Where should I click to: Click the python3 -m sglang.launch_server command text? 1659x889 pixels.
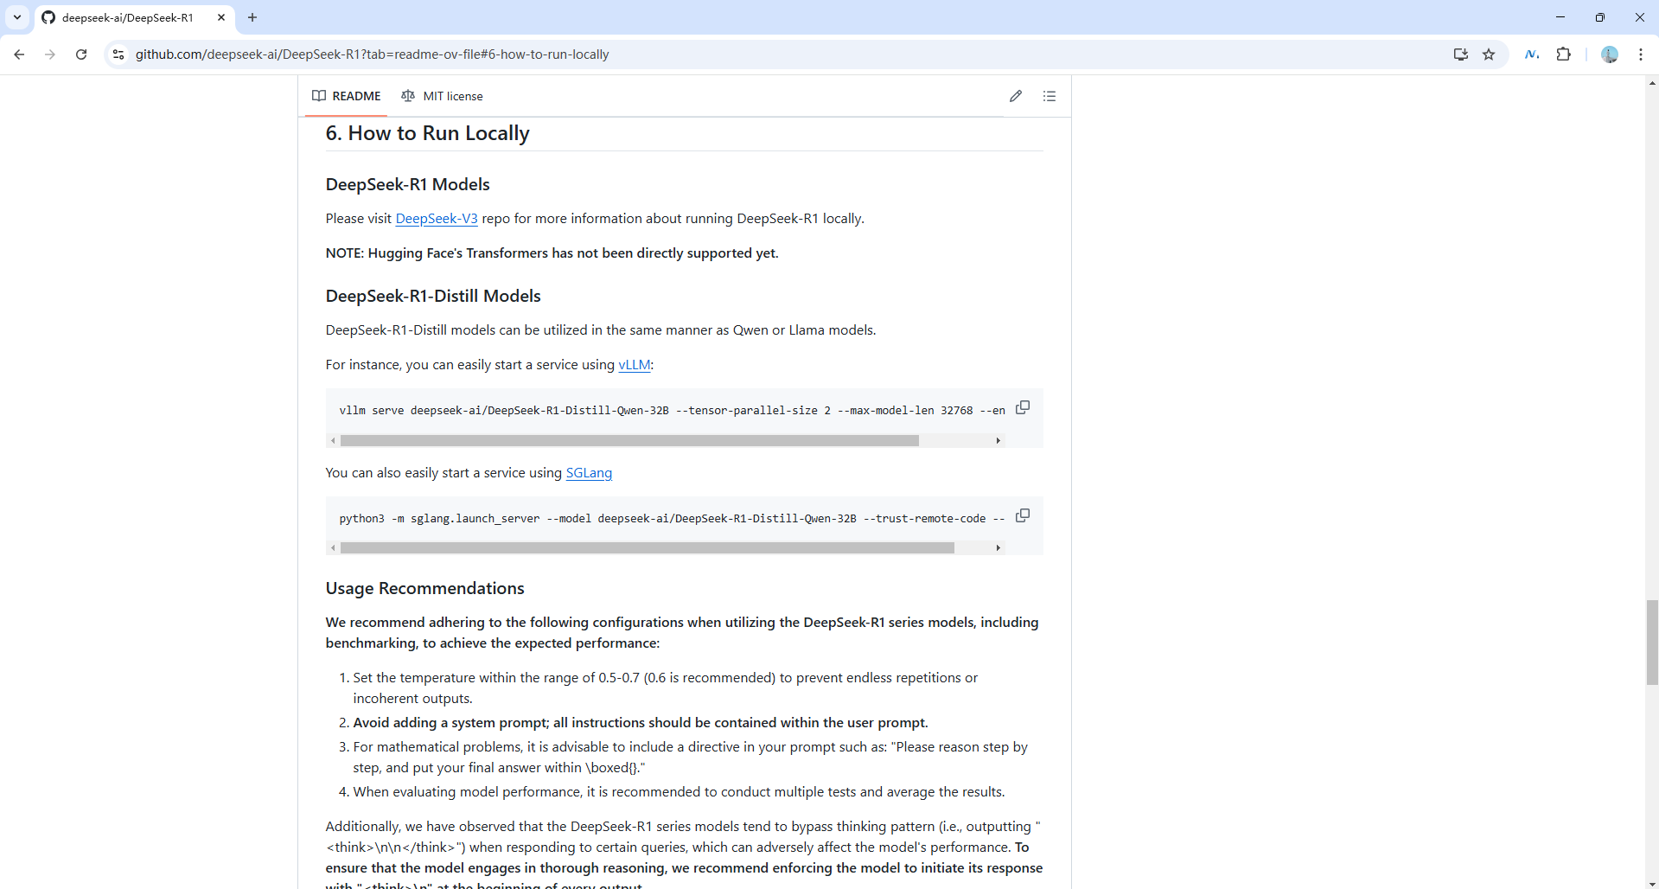(672, 519)
